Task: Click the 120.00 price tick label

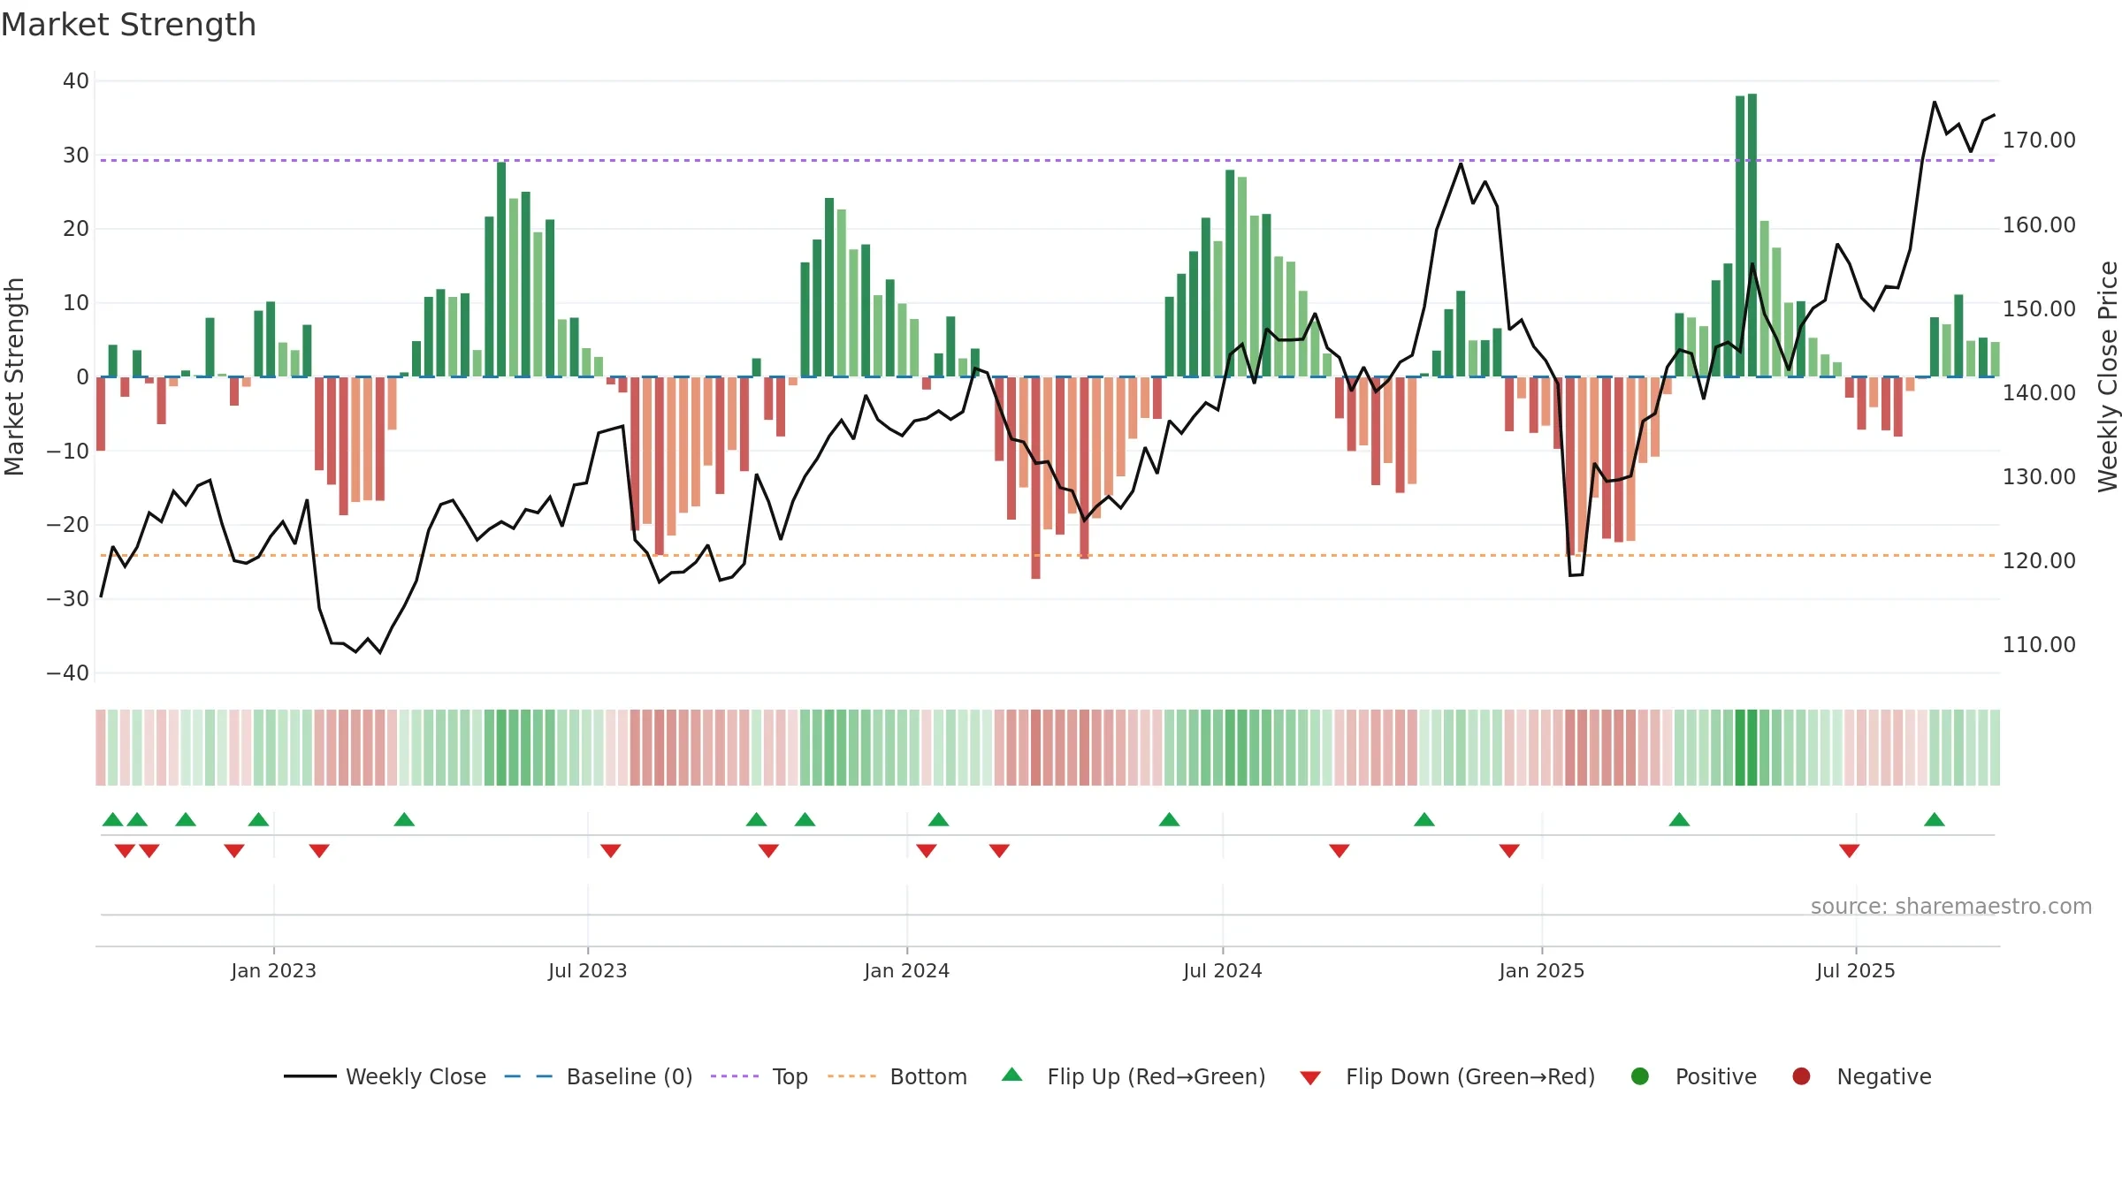Action: click(2039, 561)
